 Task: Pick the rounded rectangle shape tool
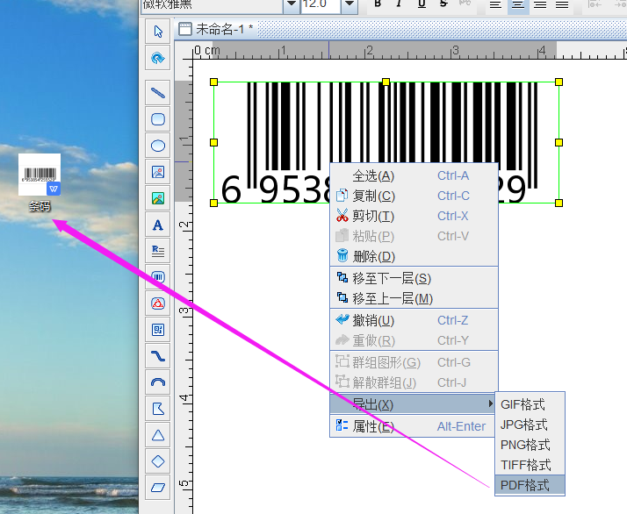[158, 118]
